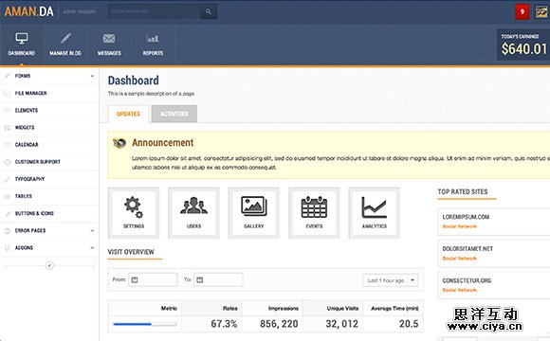Open the Gallery tile
Screen dimensions: 550x341
253,213
